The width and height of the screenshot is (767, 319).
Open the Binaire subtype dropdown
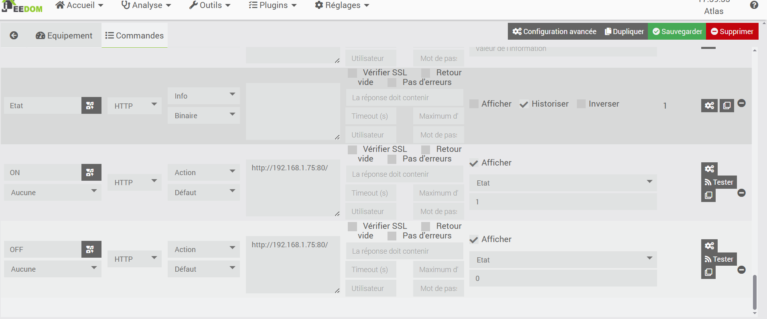click(x=204, y=115)
